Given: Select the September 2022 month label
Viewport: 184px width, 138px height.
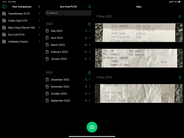Looking at the screenshot, I should point(60,101).
